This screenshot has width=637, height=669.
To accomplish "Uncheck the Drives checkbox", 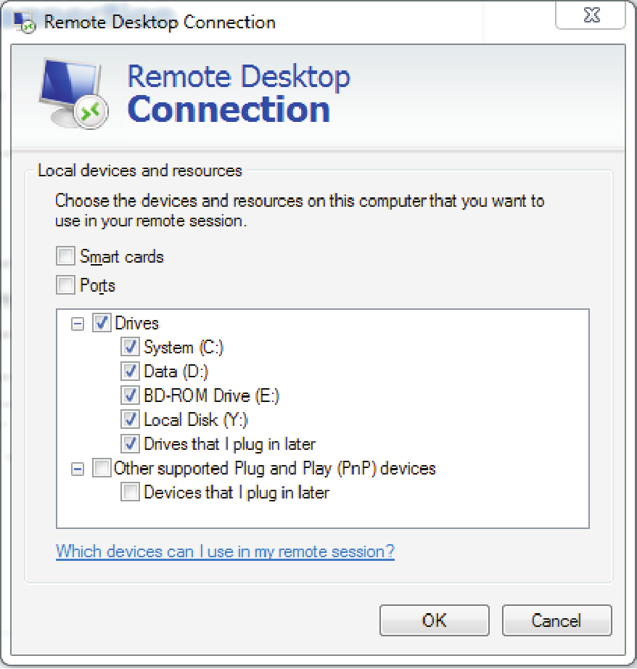I will 102,323.
